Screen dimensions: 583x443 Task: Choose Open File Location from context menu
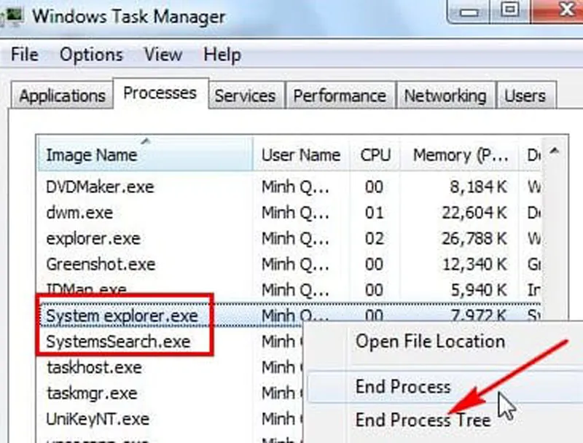pos(430,342)
